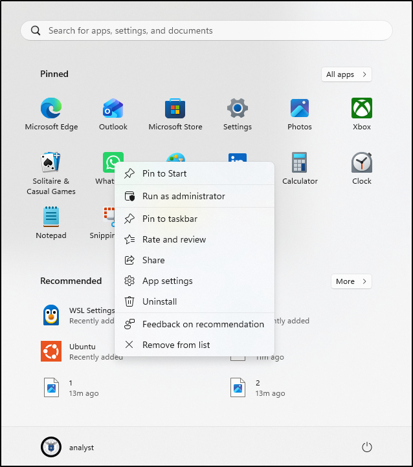
Task: Click the WSL Settings label
Action: pos(92,310)
